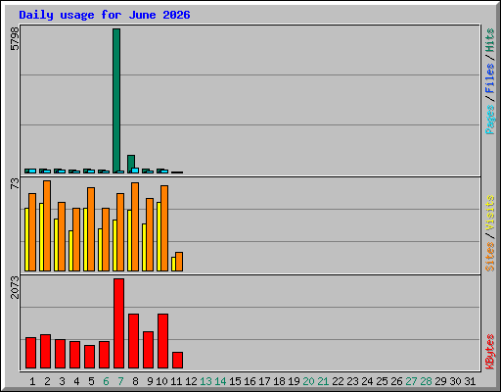The image size is (501, 392).
Task: Click the 73 sites axis value
Action: pyautogui.click(x=15, y=183)
